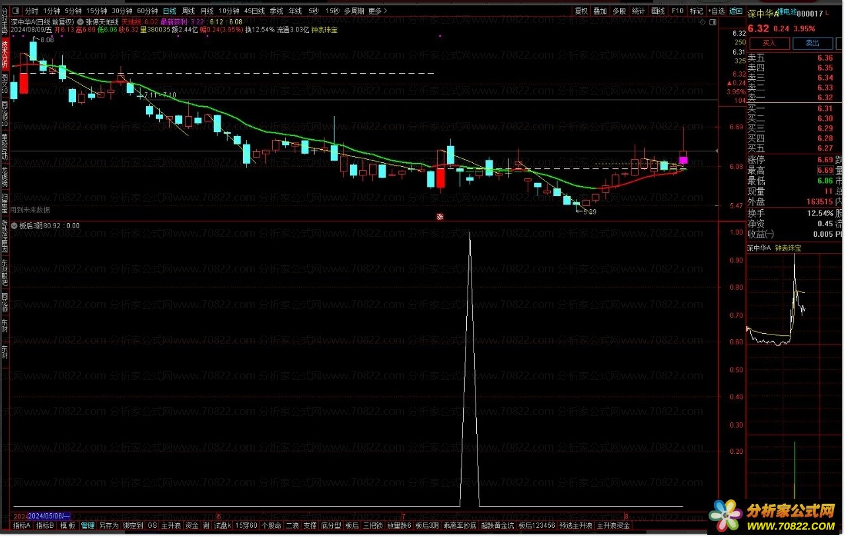
Task: Switch to 分时 period
Action: pyautogui.click(x=31, y=11)
